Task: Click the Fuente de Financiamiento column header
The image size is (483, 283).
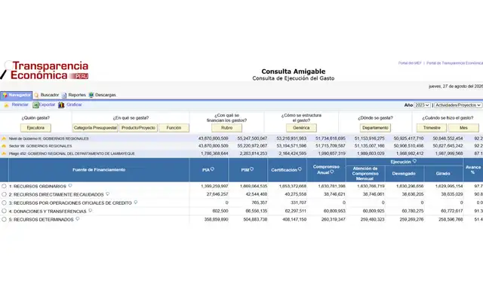Action: click(x=99, y=169)
